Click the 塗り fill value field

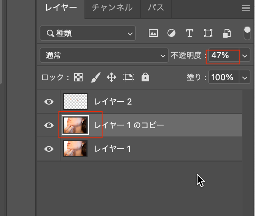(x=223, y=78)
